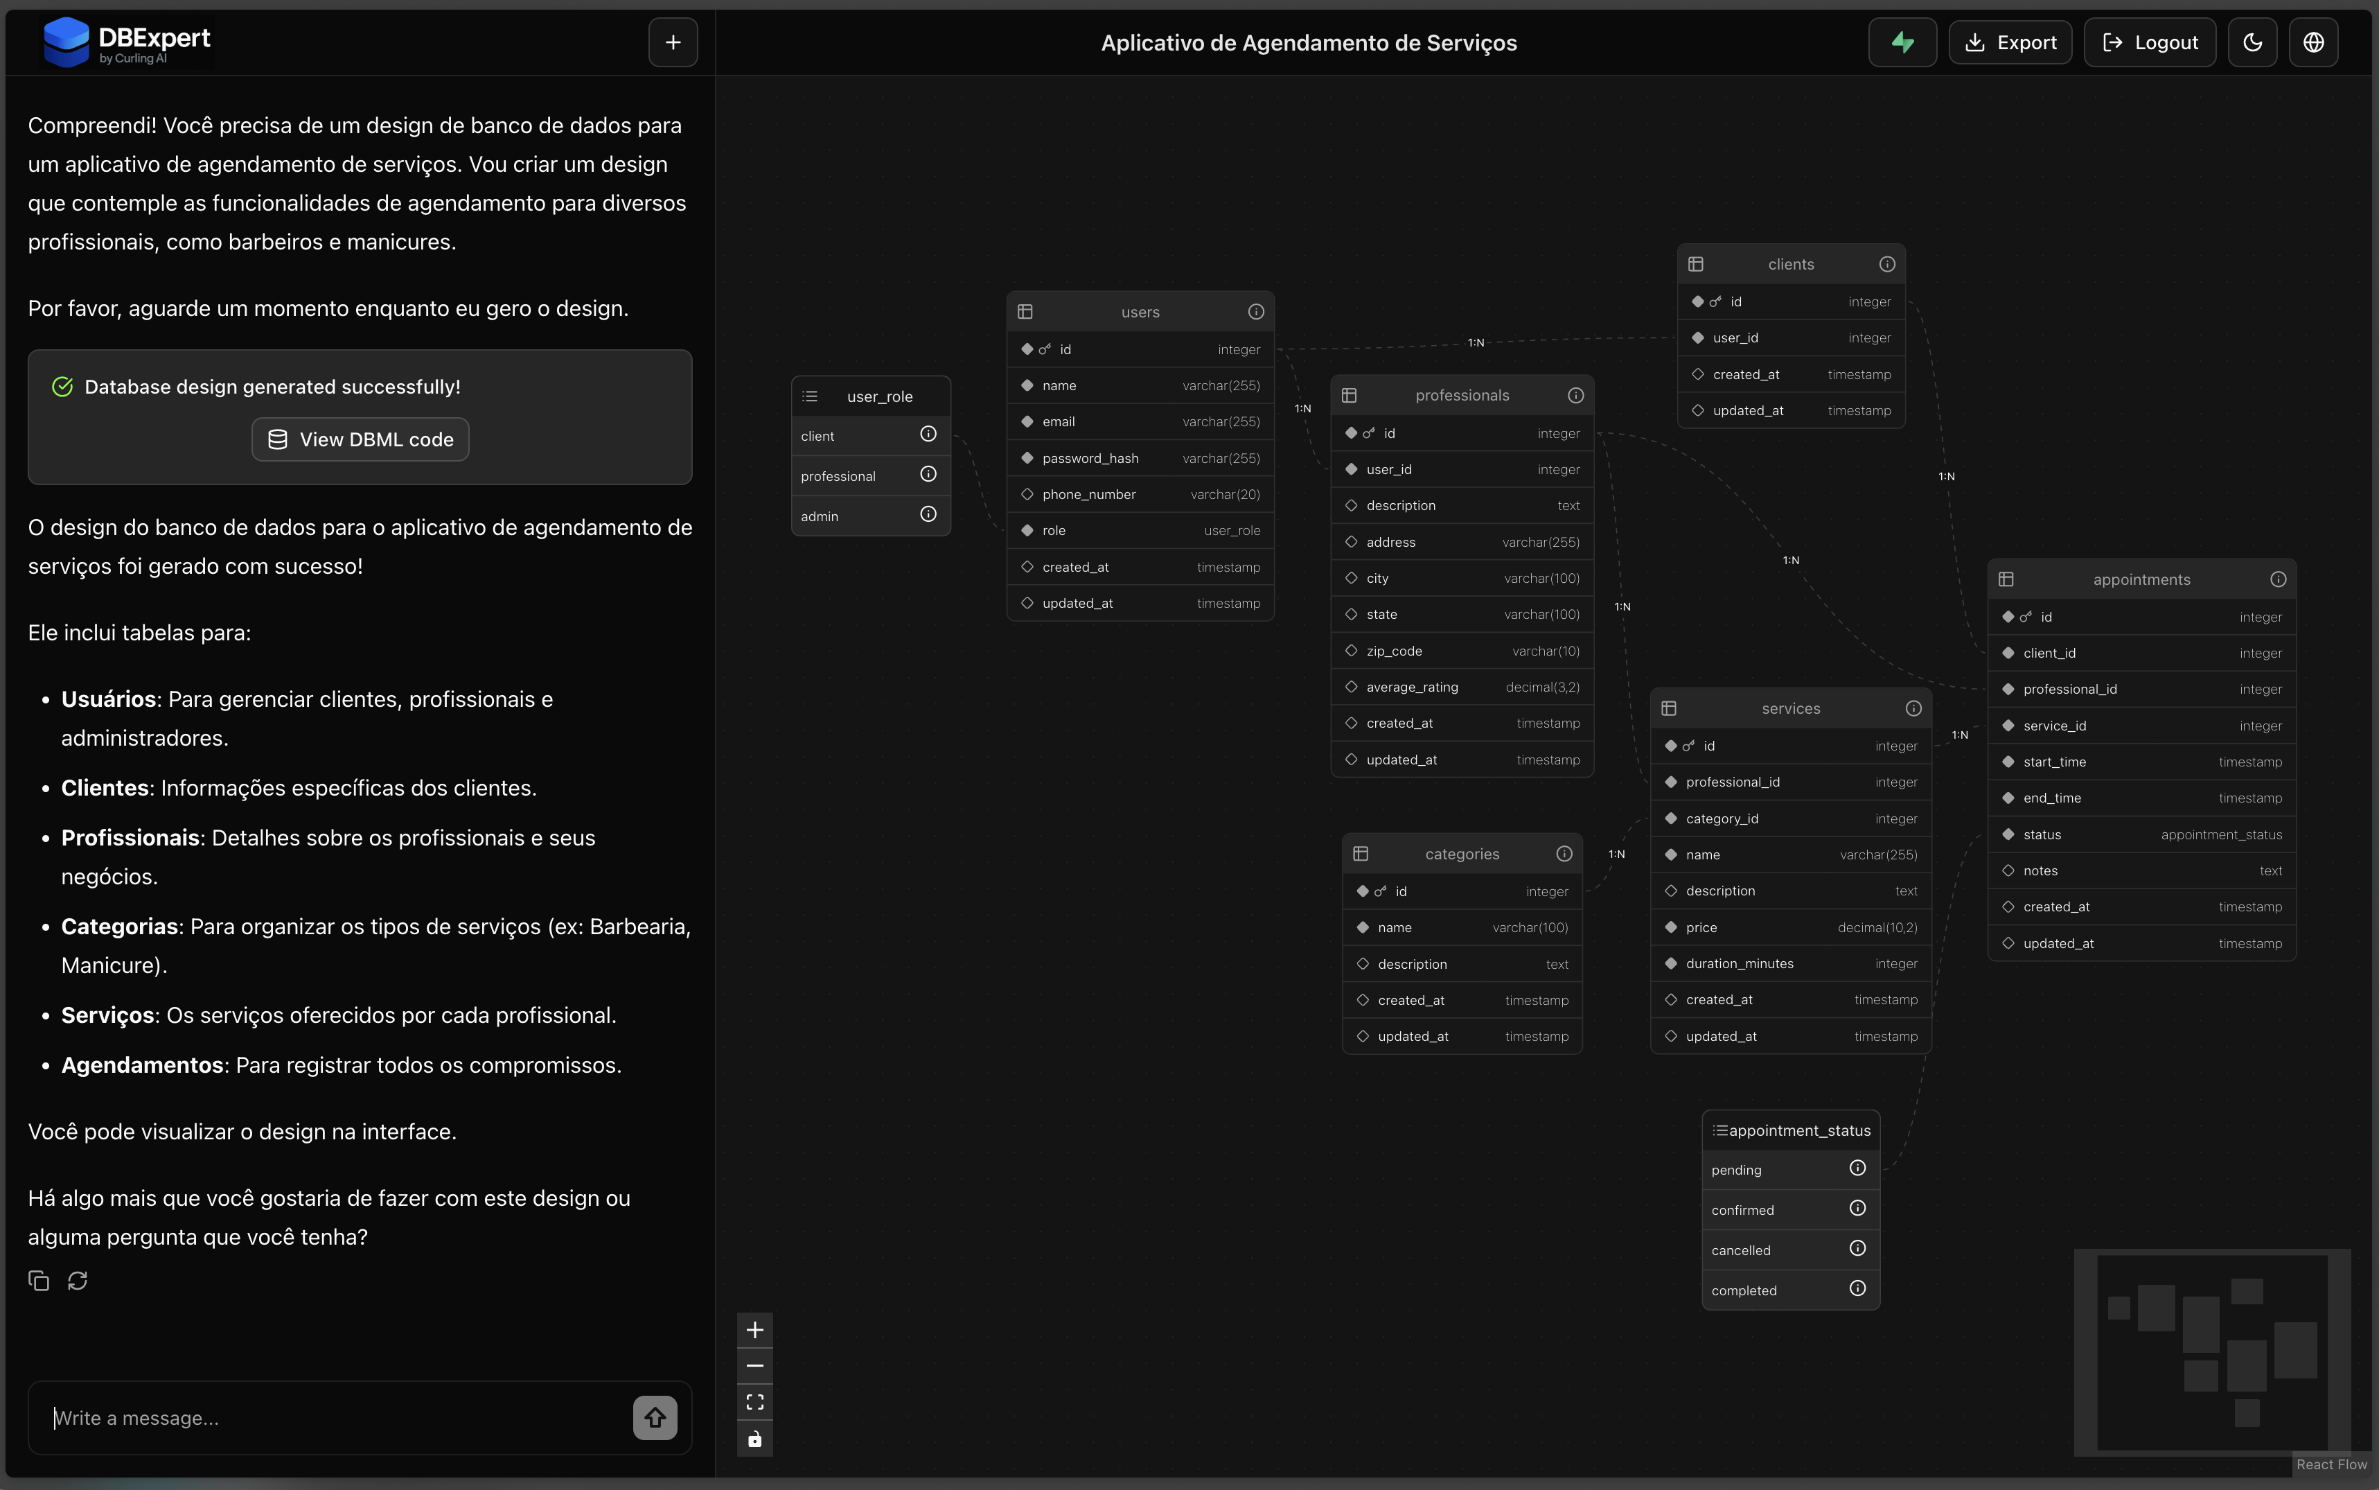Show info for professional enum value

(x=928, y=474)
